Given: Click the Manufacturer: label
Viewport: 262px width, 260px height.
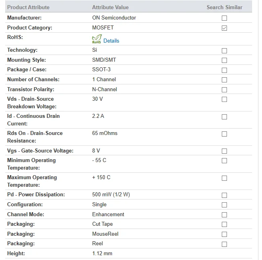Looking at the screenshot, I should coord(24,18).
